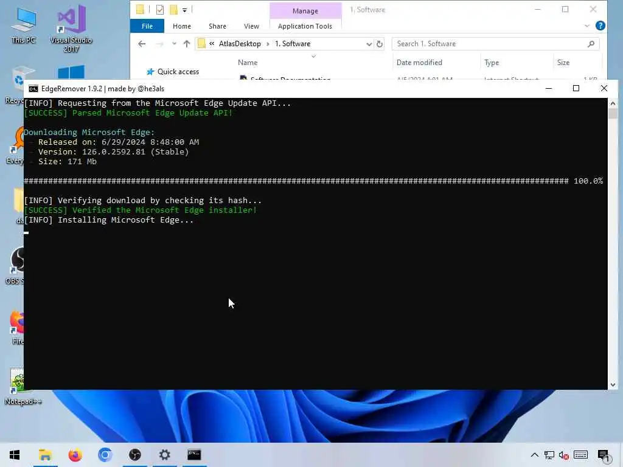Image resolution: width=623 pixels, height=467 pixels.
Task: Click 1. Software breadcrumb segment
Action: pos(293,44)
